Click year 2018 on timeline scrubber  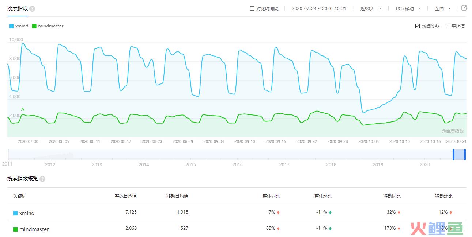[331, 165]
